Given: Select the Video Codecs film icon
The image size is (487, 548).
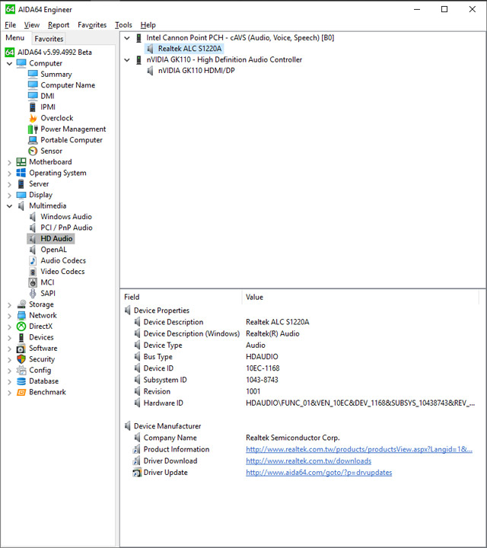Looking at the screenshot, I should click(33, 272).
